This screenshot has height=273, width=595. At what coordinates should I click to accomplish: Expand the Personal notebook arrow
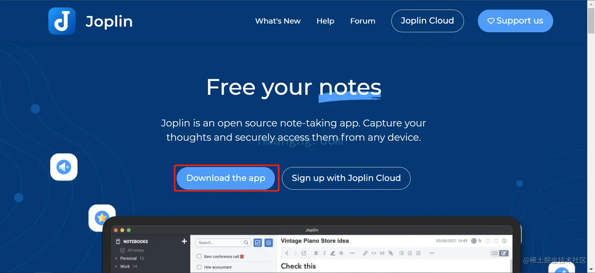(116, 258)
